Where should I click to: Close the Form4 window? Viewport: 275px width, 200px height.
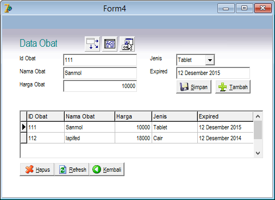tap(263, 8)
